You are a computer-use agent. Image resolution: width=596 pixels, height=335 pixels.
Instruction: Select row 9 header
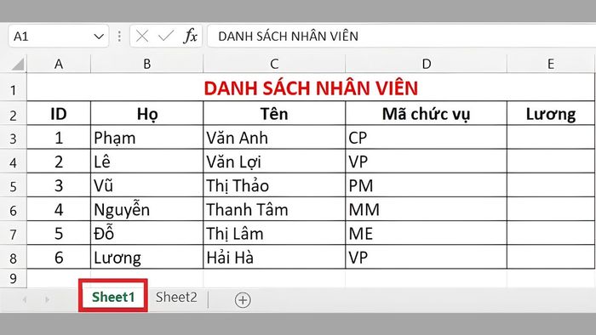click(14, 279)
